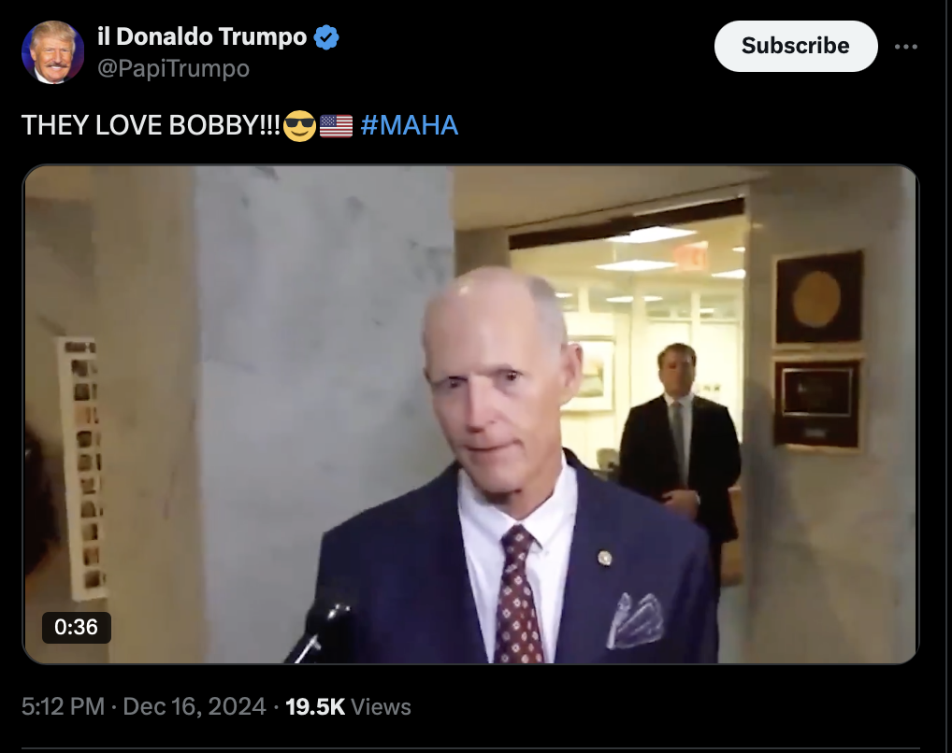Open the il Donaldo Trumpo profile avatar

[x=52, y=52]
